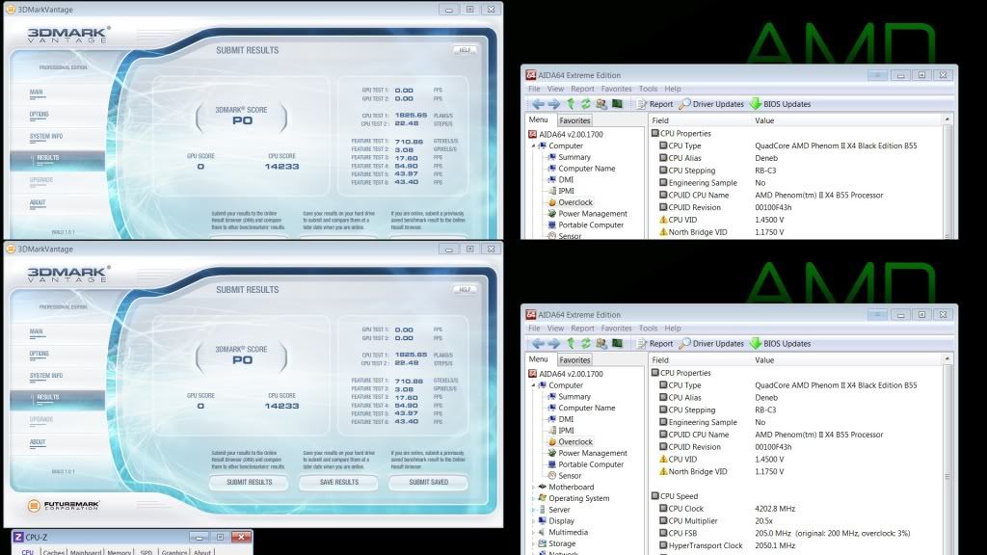Open the View menu in upper AIDA64 window
This screenshot has width=987, height=555.
(x=555, y=89)
